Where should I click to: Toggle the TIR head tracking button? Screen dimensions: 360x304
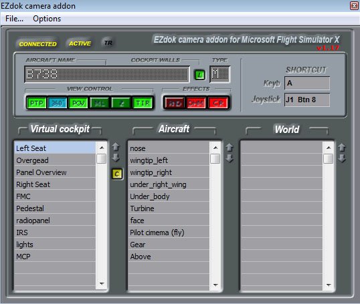click(x=143, y=103)
